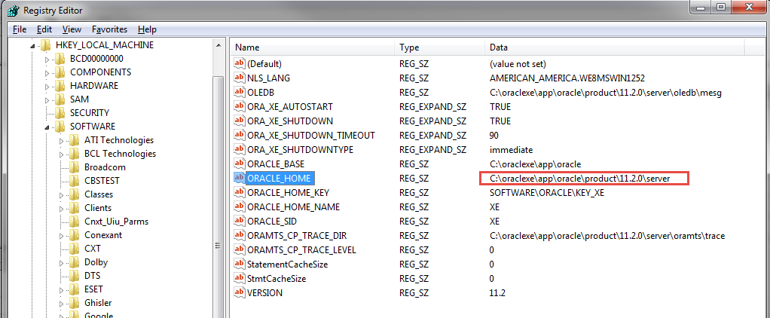Expand the HARDWARE key
Image resolution: width=770 pixels, height=318 pixels.
(x=47, y=86)
